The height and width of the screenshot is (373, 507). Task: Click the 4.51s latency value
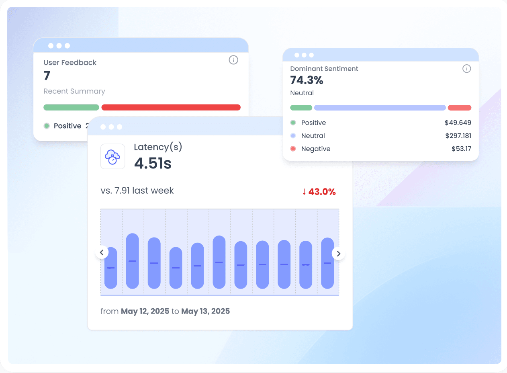pos(153,164)
